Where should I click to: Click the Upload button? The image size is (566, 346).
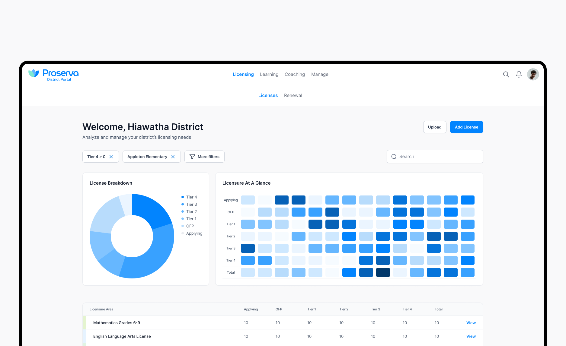pyautogui.click(x=435, y=127)
